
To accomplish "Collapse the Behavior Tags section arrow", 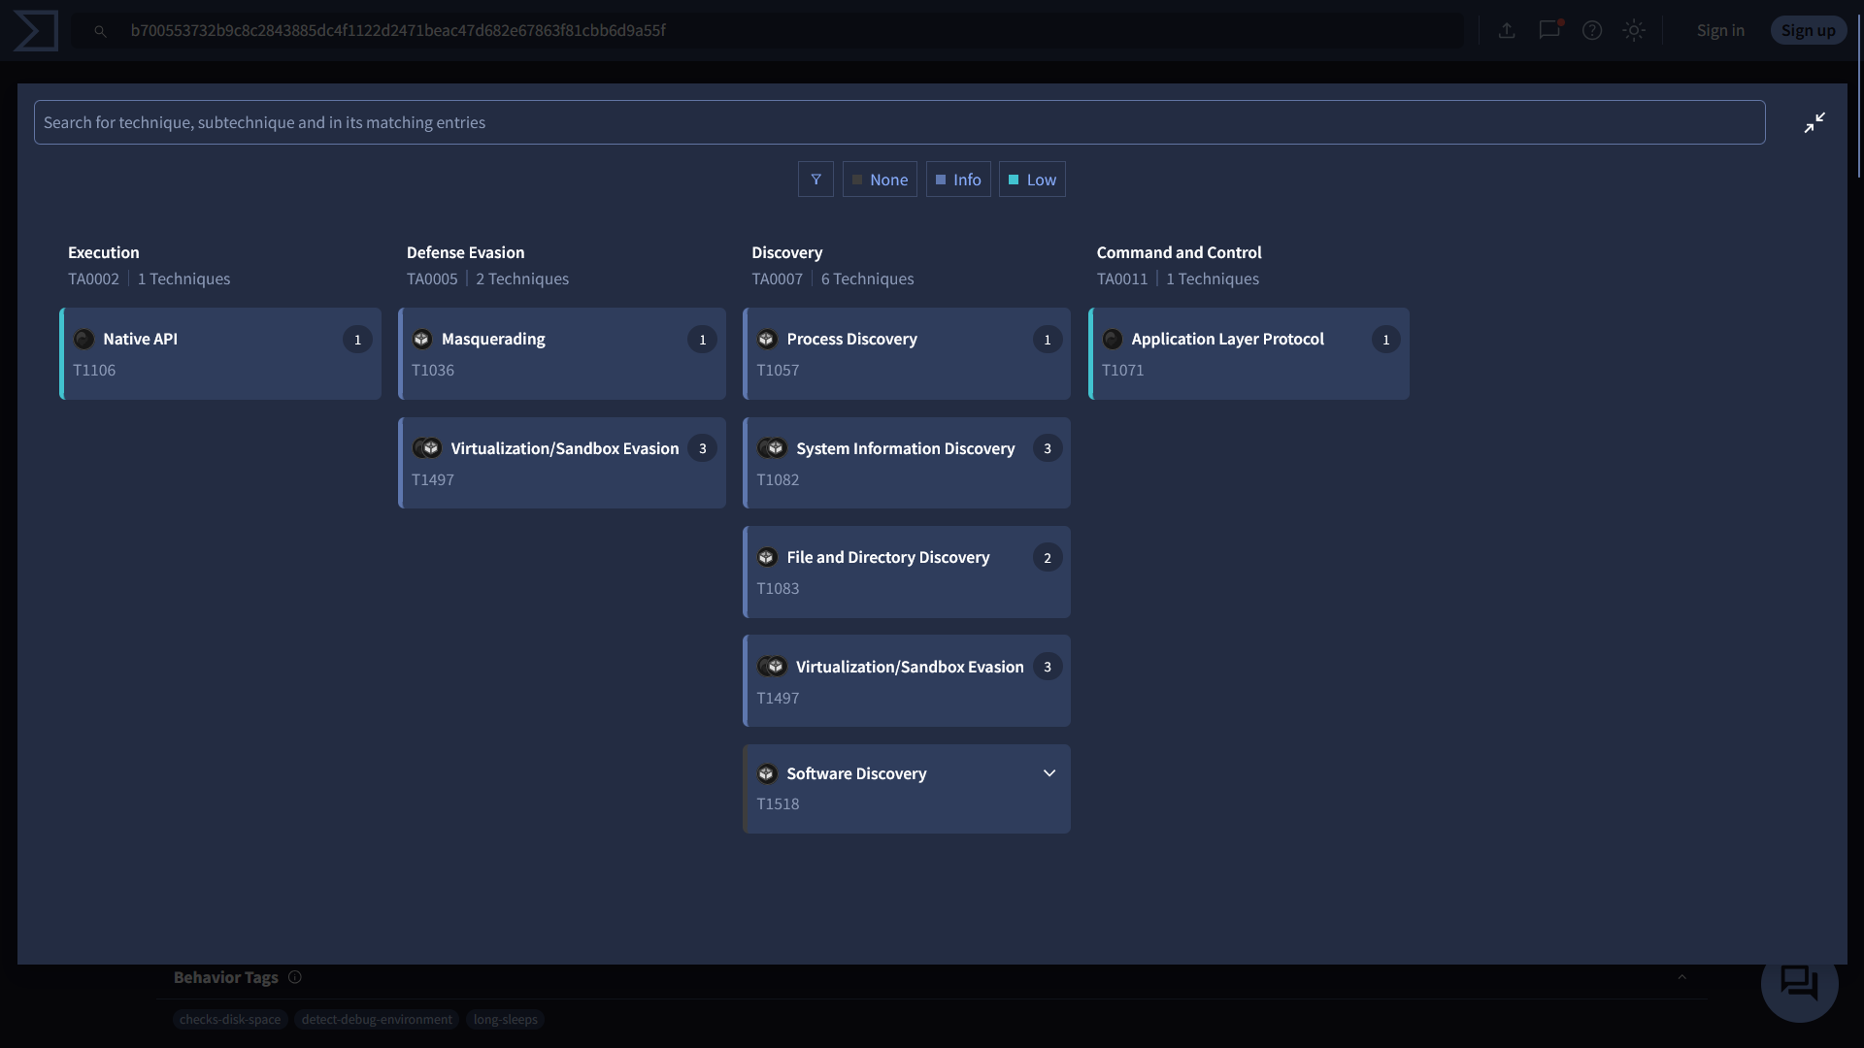I will [1682, 977].
